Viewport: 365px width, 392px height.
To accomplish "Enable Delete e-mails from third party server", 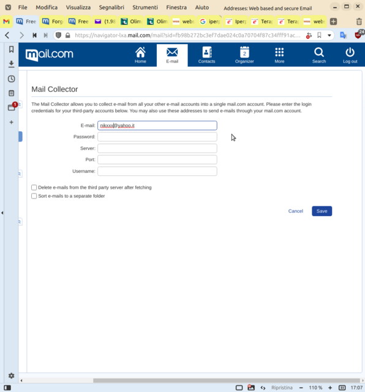I will tap(34, 187).
